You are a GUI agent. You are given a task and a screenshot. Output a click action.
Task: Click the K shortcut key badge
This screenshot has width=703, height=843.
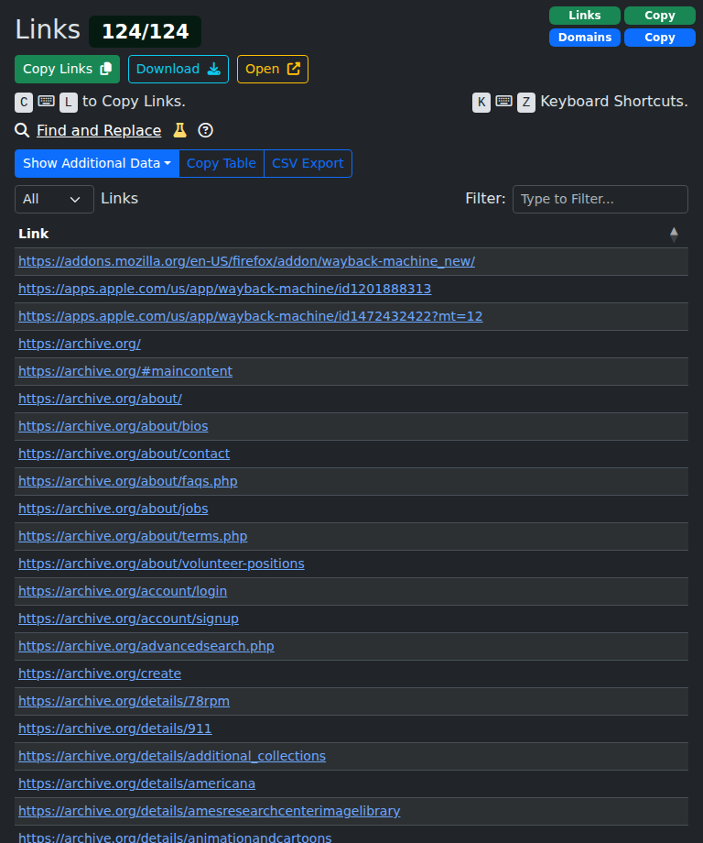[x=481, y=102]
